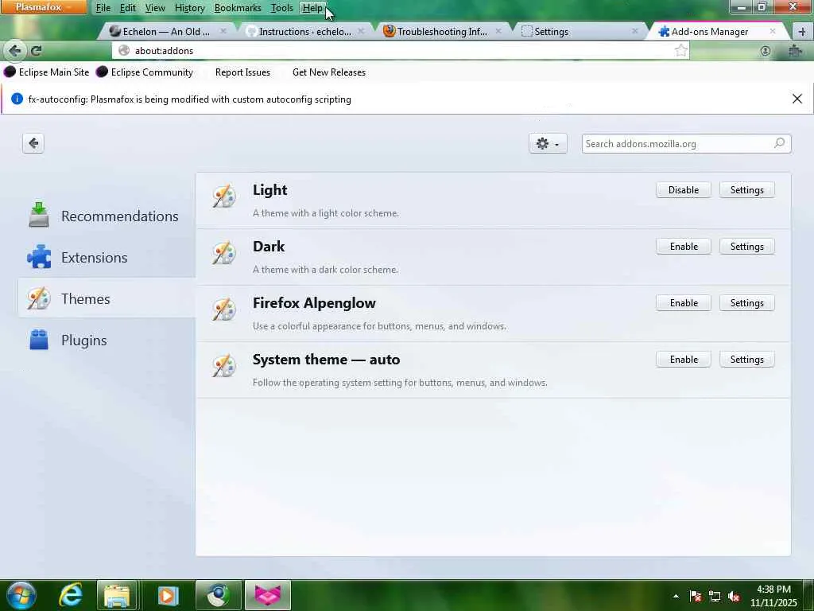Open Settings for System theme — auto
The width and height of the screenshot is (814, 611).
click(746, 360)
